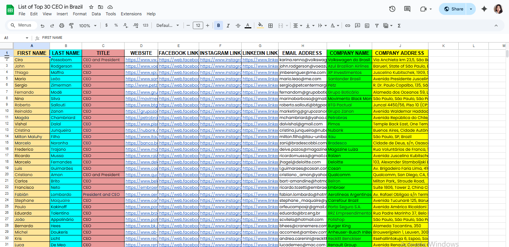Open the font family dropdown
Image resolution: width=509 pixels, height=247 pixels.
click(168, 26)
